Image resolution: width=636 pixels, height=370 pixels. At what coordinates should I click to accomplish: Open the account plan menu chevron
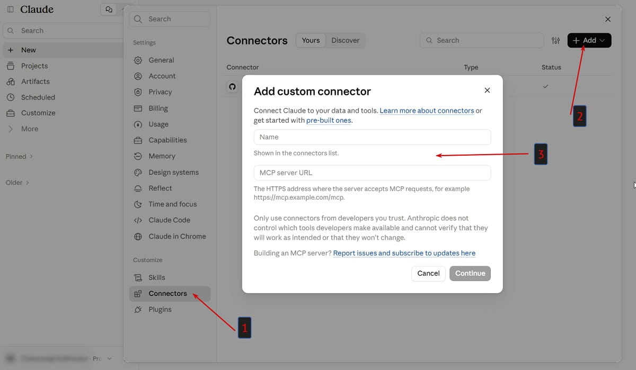pos(109,358)
